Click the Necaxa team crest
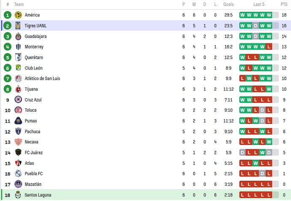Image resolution: width=291 pixels, height=201 pixels. 18,142
